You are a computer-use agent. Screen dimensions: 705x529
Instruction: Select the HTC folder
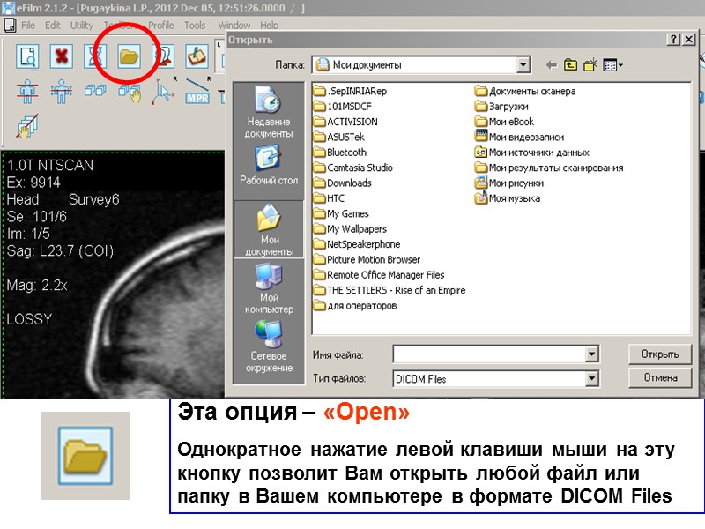pos(330,197)
